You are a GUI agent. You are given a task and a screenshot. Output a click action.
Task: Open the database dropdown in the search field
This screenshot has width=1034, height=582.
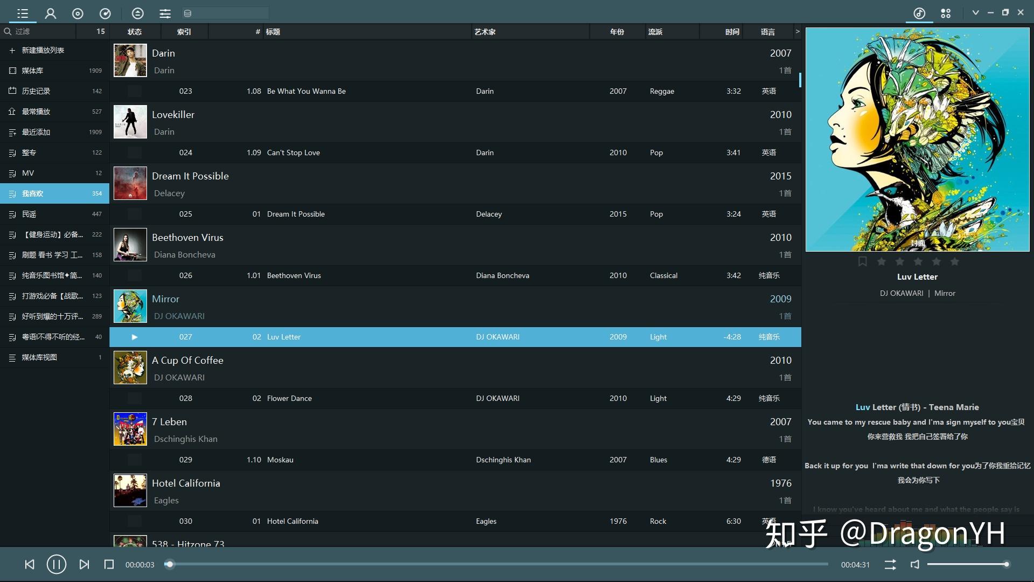[188, 12]
